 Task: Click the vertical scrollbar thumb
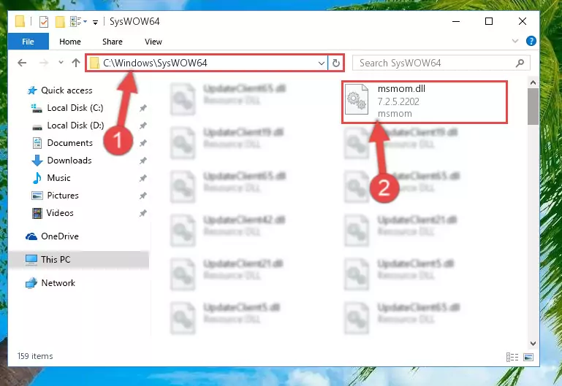coord(533,107)
